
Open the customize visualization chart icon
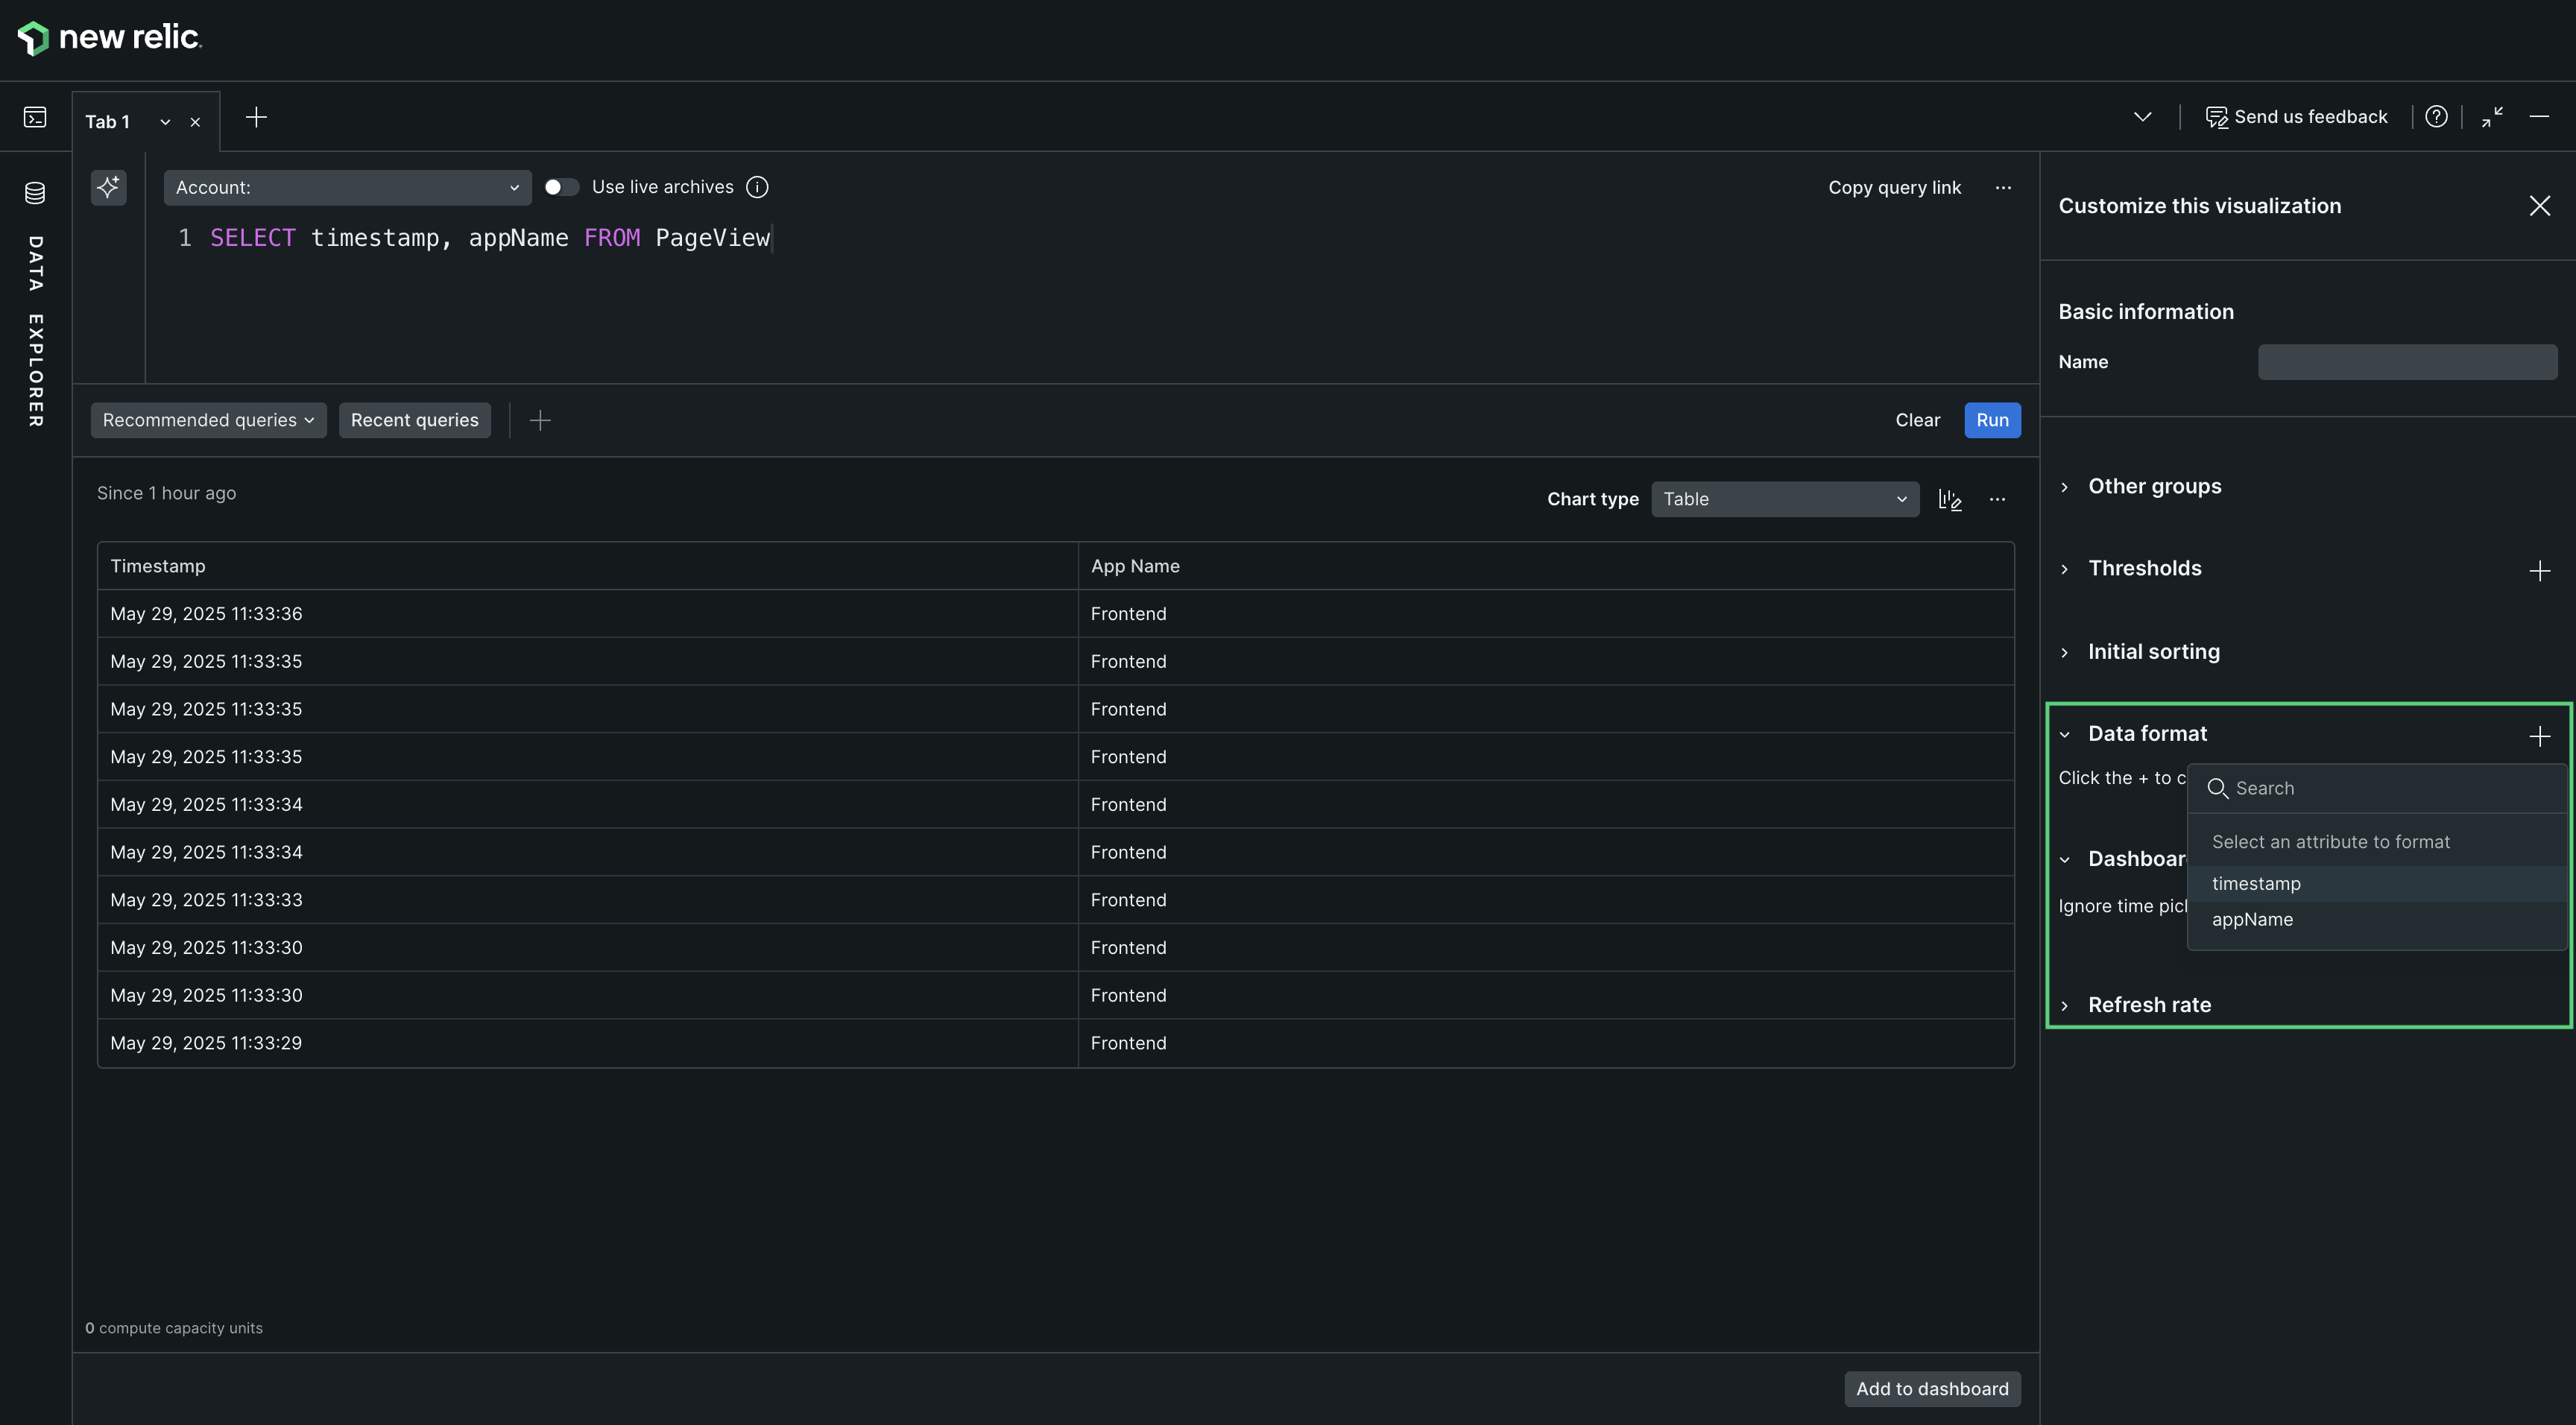1950,499
